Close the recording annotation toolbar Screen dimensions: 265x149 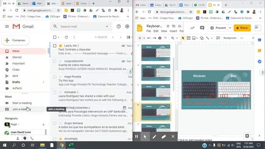(173, 136)
